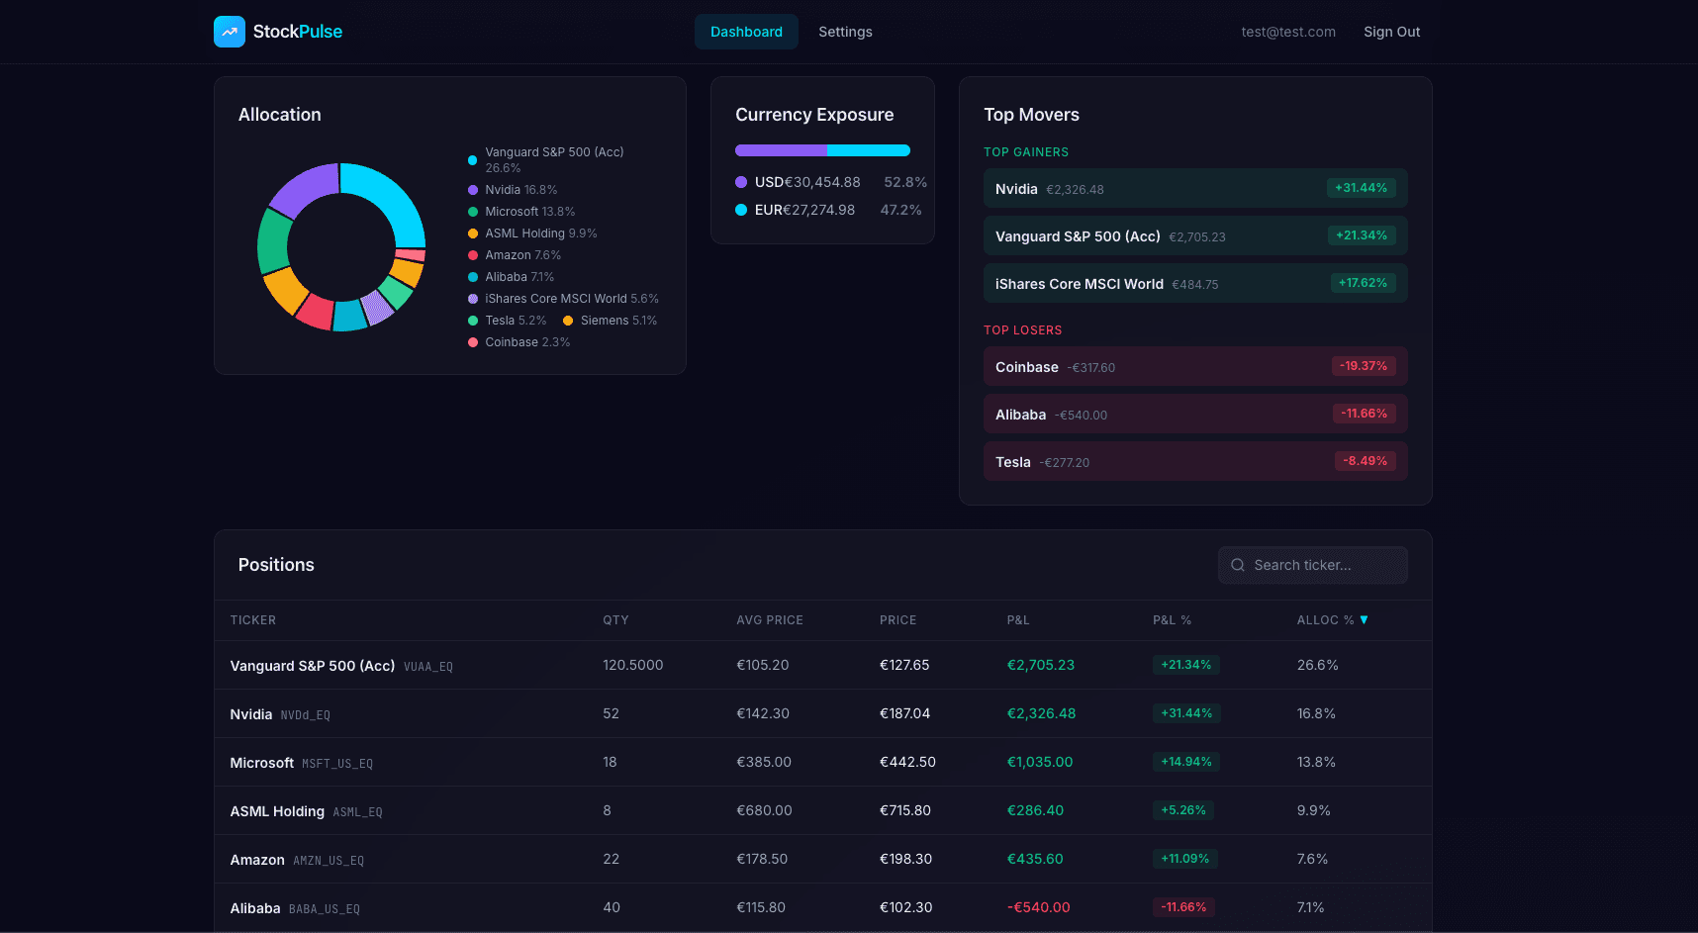The height and width of the screenshot is (933, 1698).
Task: Sort positions by TICKER column
Action: click(253, 620)
